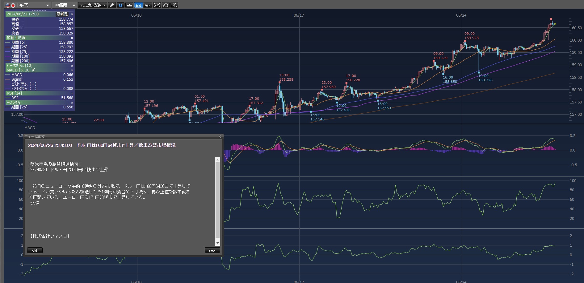
Task: Click the pencil drawing tool icon
Action: (112, 5)
